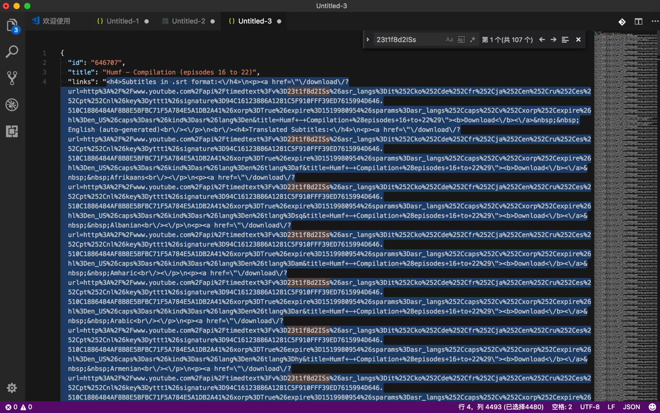Click the word Arabic in the code
The image size is (660, 413).
tap(121, 321)
